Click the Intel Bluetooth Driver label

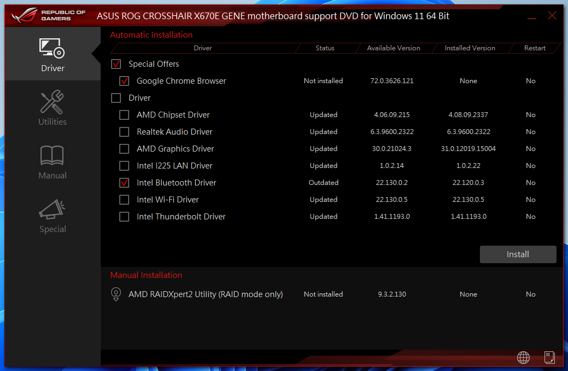pos(176,183)
